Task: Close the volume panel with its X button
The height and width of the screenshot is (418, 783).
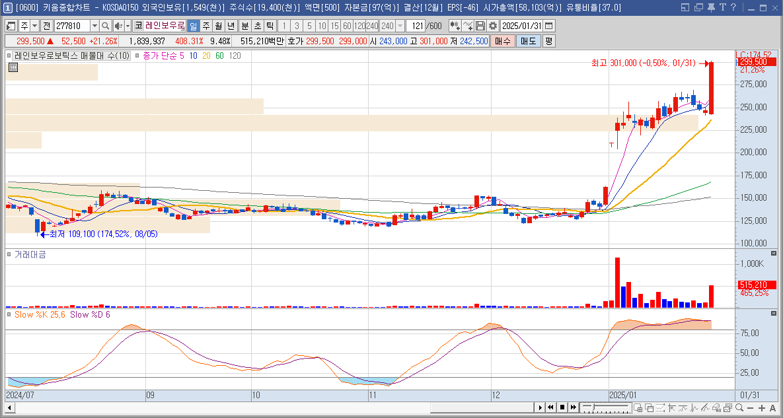Action: coord(774,254)
